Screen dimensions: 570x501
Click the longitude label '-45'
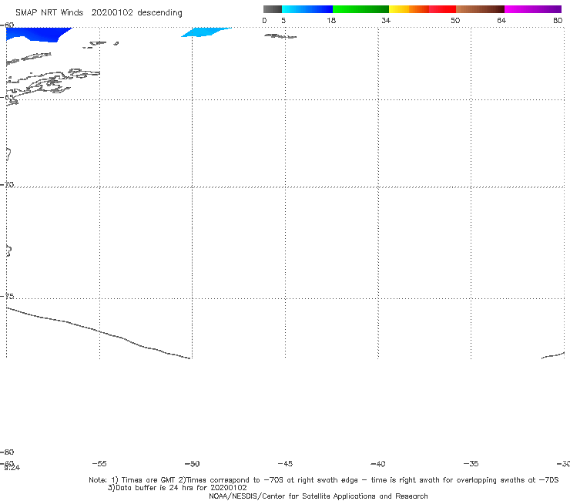pyautogui.click(x=285, y=463)
